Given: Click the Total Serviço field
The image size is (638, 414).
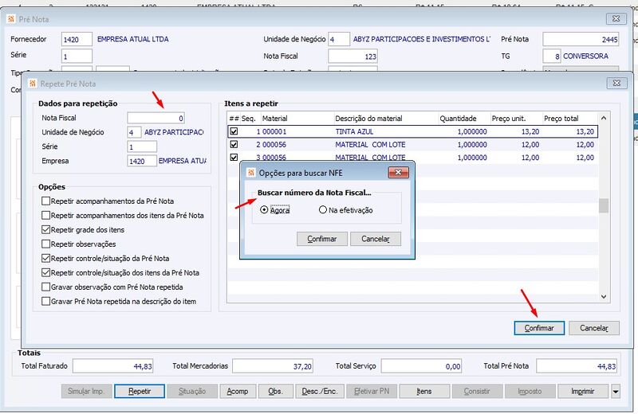Looking at the screenshot, I should (x=421, y=366).
